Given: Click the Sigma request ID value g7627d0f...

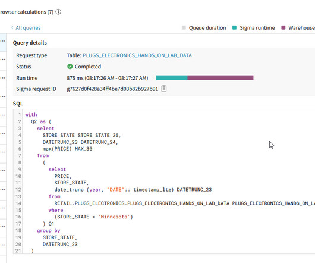Looking at the screenshot, I should (112, 89).
